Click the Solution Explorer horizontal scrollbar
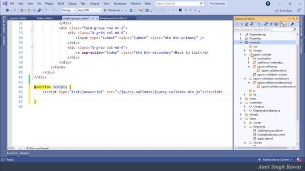The width and height of the screenshot is (305, 171). (263, 148)
